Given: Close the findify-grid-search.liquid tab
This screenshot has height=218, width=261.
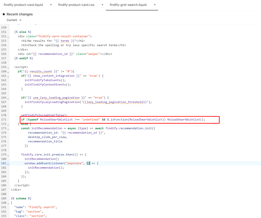Looking at the screenshot, I should coord(155,4).
